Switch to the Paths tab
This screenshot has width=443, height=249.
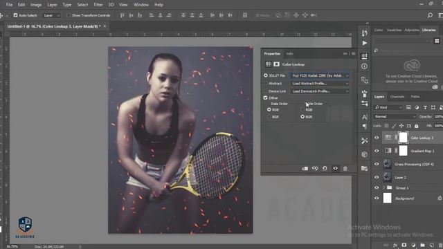415,97
